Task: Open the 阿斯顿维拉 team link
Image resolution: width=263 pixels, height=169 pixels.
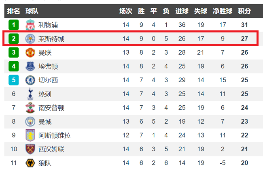Action: tap(54, 135)
